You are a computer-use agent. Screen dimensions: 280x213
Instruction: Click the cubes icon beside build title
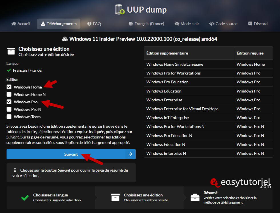65,39
